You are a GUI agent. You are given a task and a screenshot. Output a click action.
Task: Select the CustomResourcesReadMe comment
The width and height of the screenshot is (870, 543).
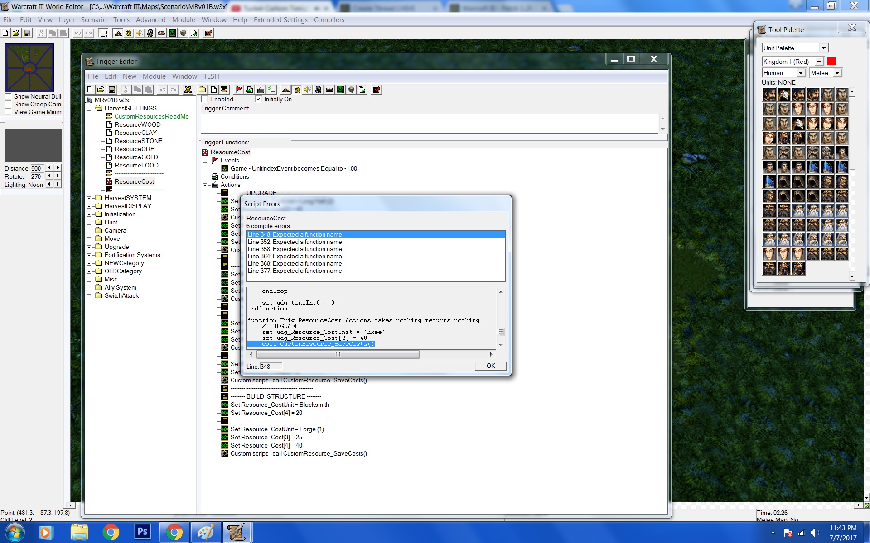point(151,117)
